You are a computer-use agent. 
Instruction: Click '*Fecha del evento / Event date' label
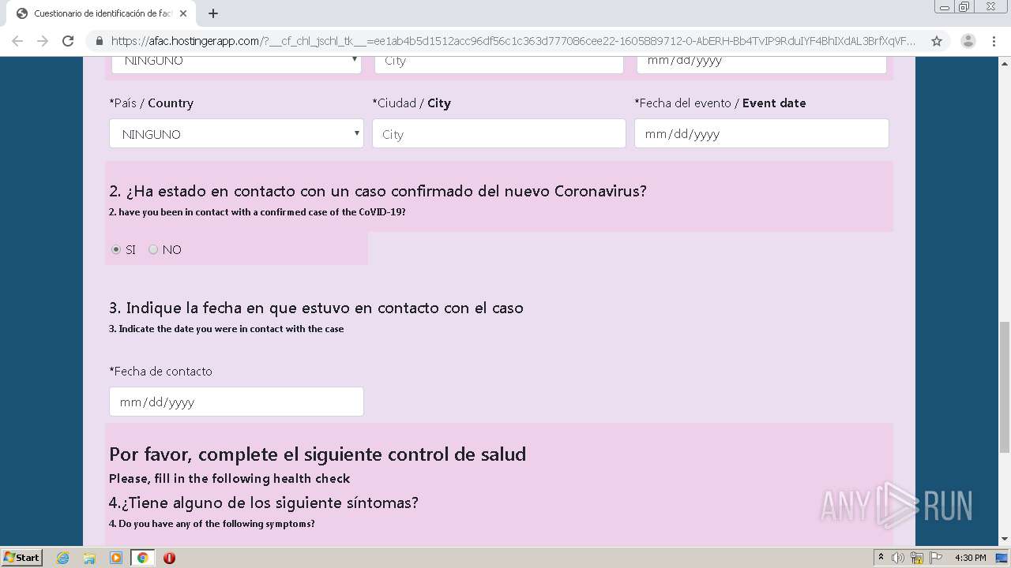(720, 103)
